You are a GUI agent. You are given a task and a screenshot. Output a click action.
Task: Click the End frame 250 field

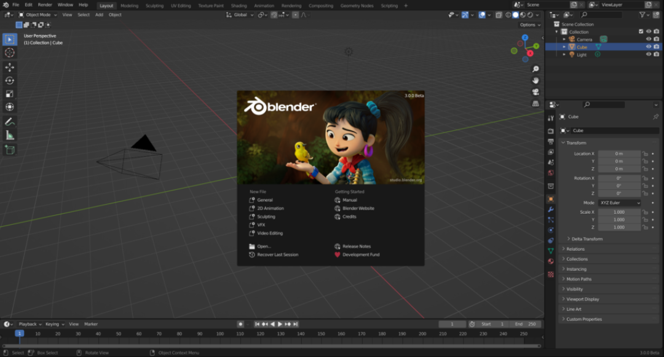[x=525, y=324]
